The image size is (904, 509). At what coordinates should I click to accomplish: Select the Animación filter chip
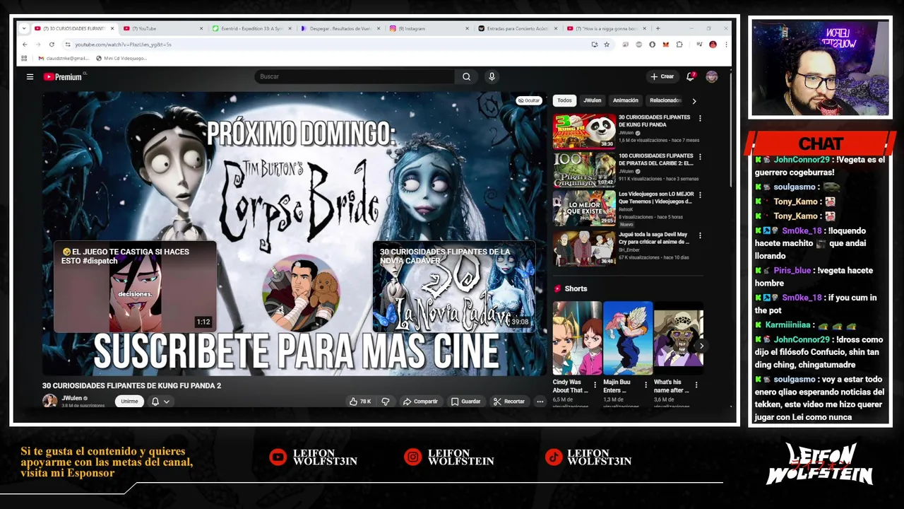coord(625,100)
